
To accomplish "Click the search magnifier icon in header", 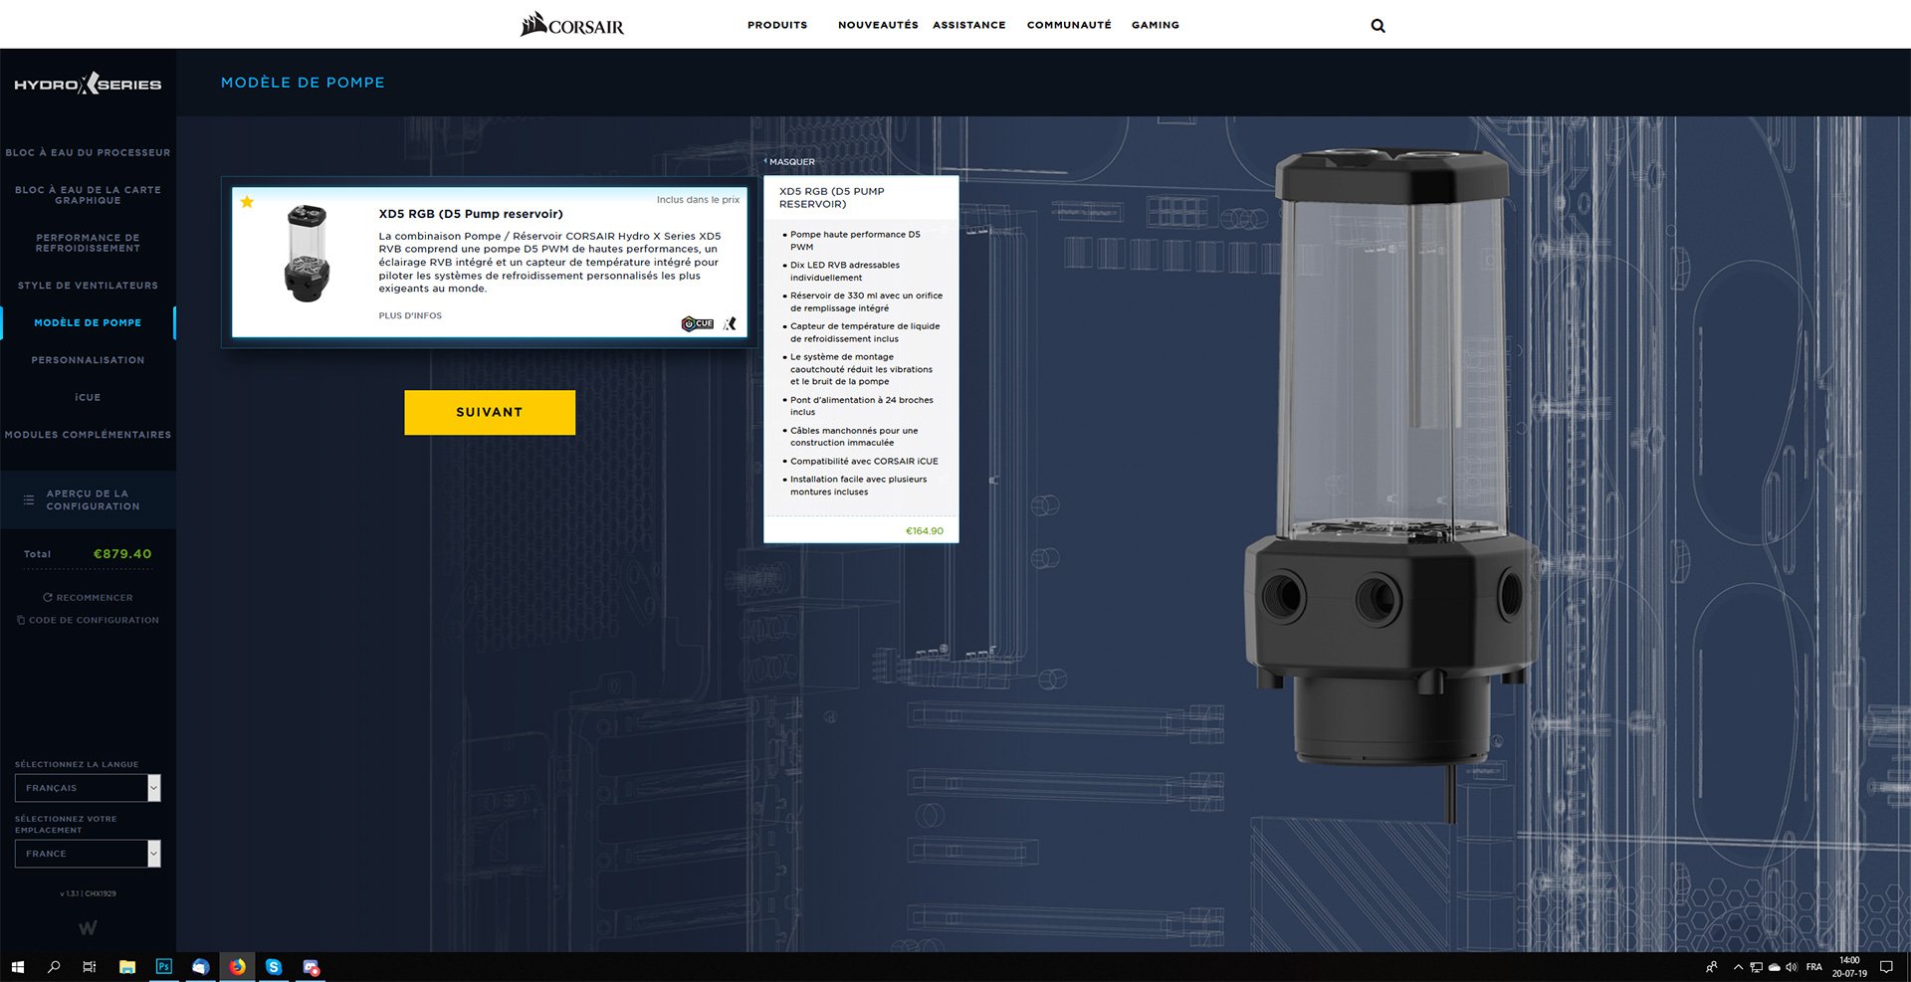I will 1378,26.
